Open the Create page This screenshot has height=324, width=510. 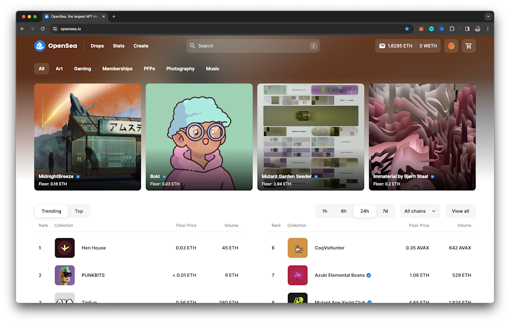pyautogui.click(x=141, y=46)
